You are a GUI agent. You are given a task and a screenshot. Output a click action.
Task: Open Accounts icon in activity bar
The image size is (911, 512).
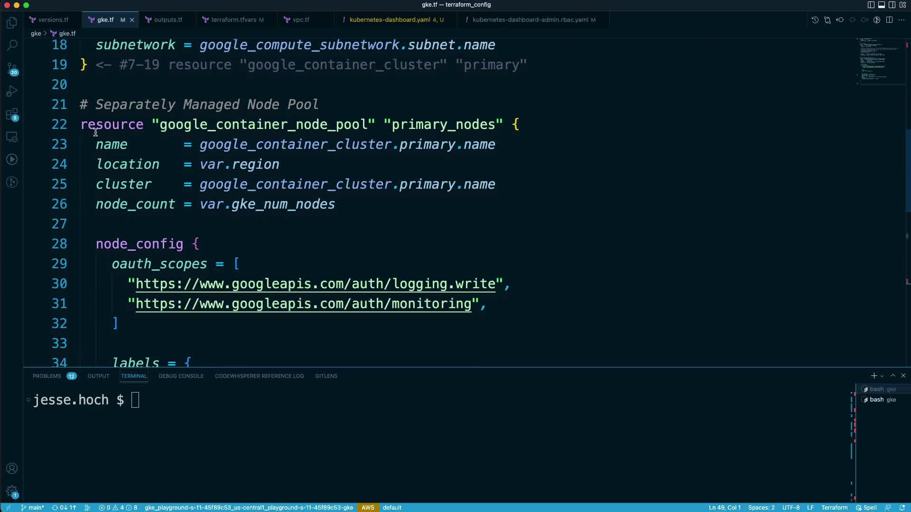12,468
